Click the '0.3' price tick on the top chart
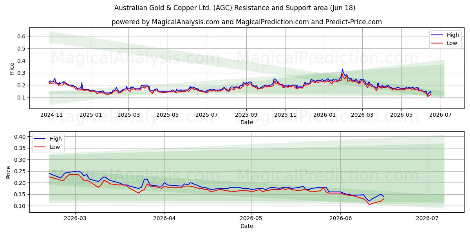Screen dimensions: 470x235 click(x=22, y=73)
